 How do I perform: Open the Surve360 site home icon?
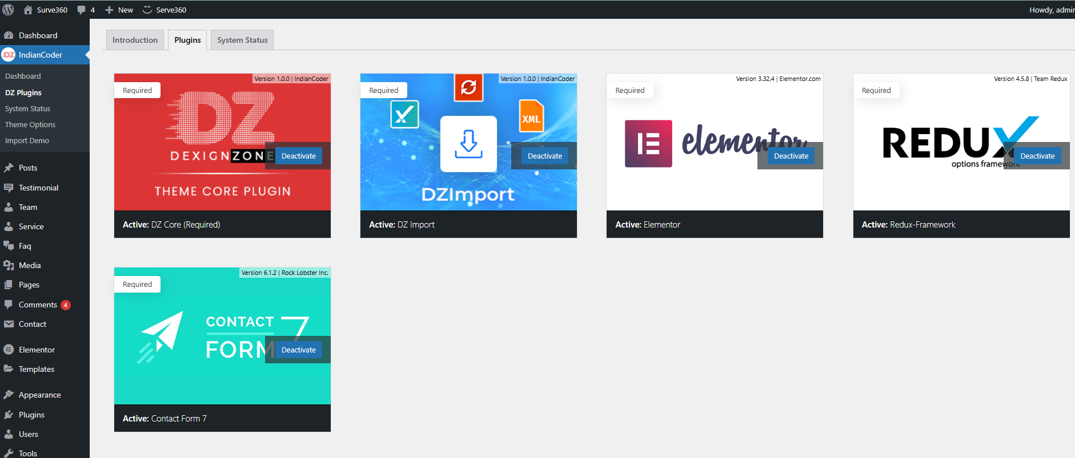(28, 10)
